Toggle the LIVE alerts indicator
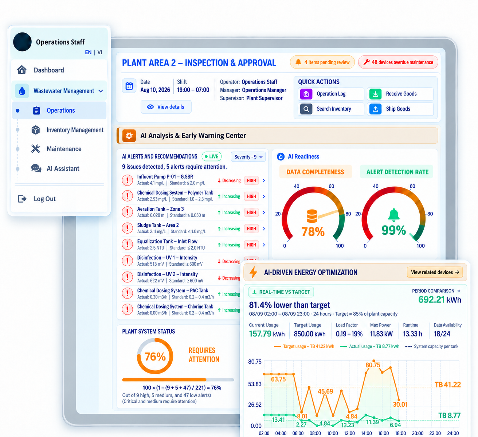 (x=212, y=157)
